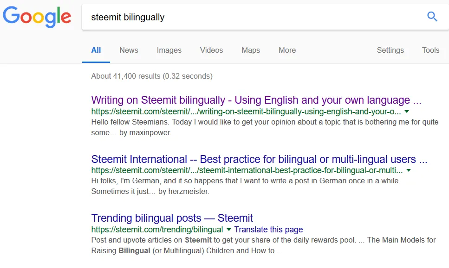Click the blue search magnifier icon

point(432,17)
